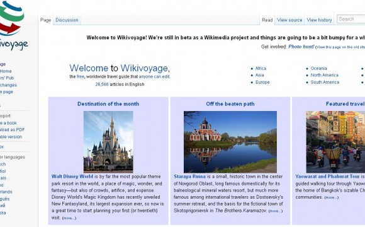
Task: Go to the Oceania link
Action: tap(318, 68)
